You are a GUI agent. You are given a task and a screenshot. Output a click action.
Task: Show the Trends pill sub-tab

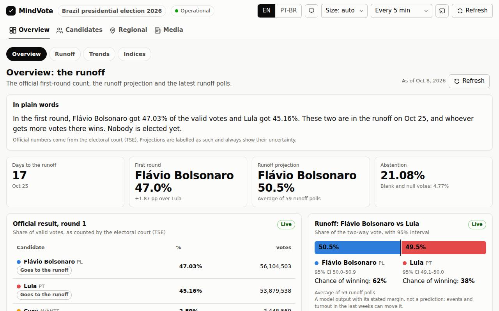99,54
